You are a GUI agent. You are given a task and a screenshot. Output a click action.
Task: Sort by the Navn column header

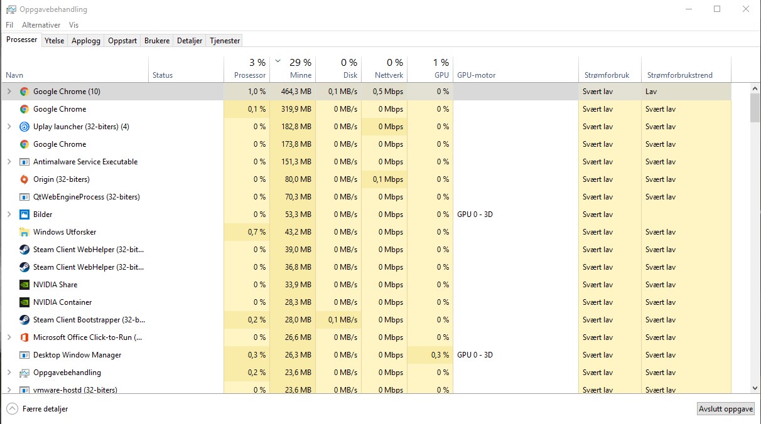pyautogui.click(x=75, y=69)
